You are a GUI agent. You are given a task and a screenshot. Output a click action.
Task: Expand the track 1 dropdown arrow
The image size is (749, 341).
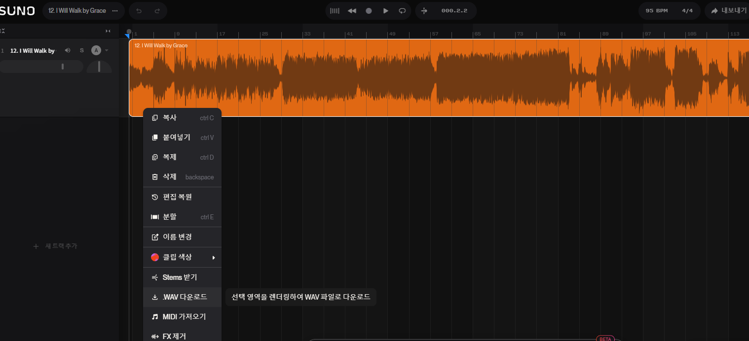107,50
